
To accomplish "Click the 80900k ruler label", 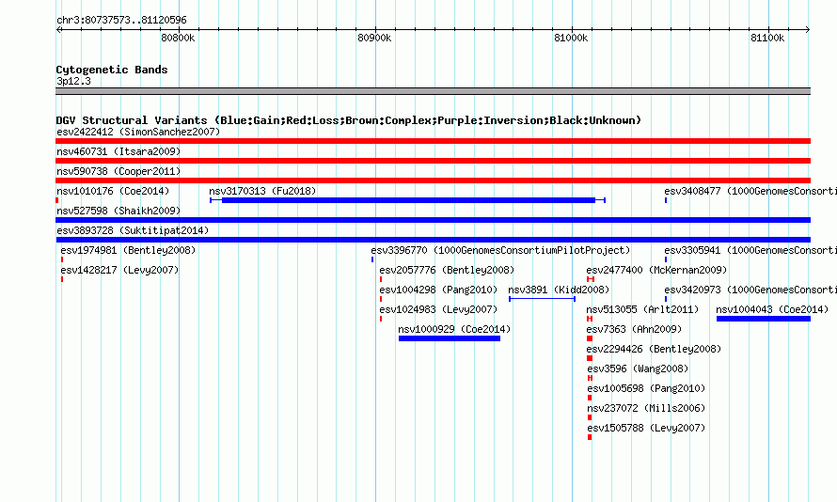I will [x=374, y=38].
